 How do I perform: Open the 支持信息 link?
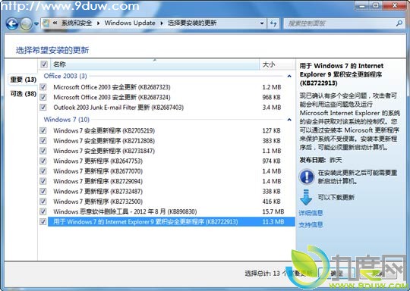click(x=311, y=224)
